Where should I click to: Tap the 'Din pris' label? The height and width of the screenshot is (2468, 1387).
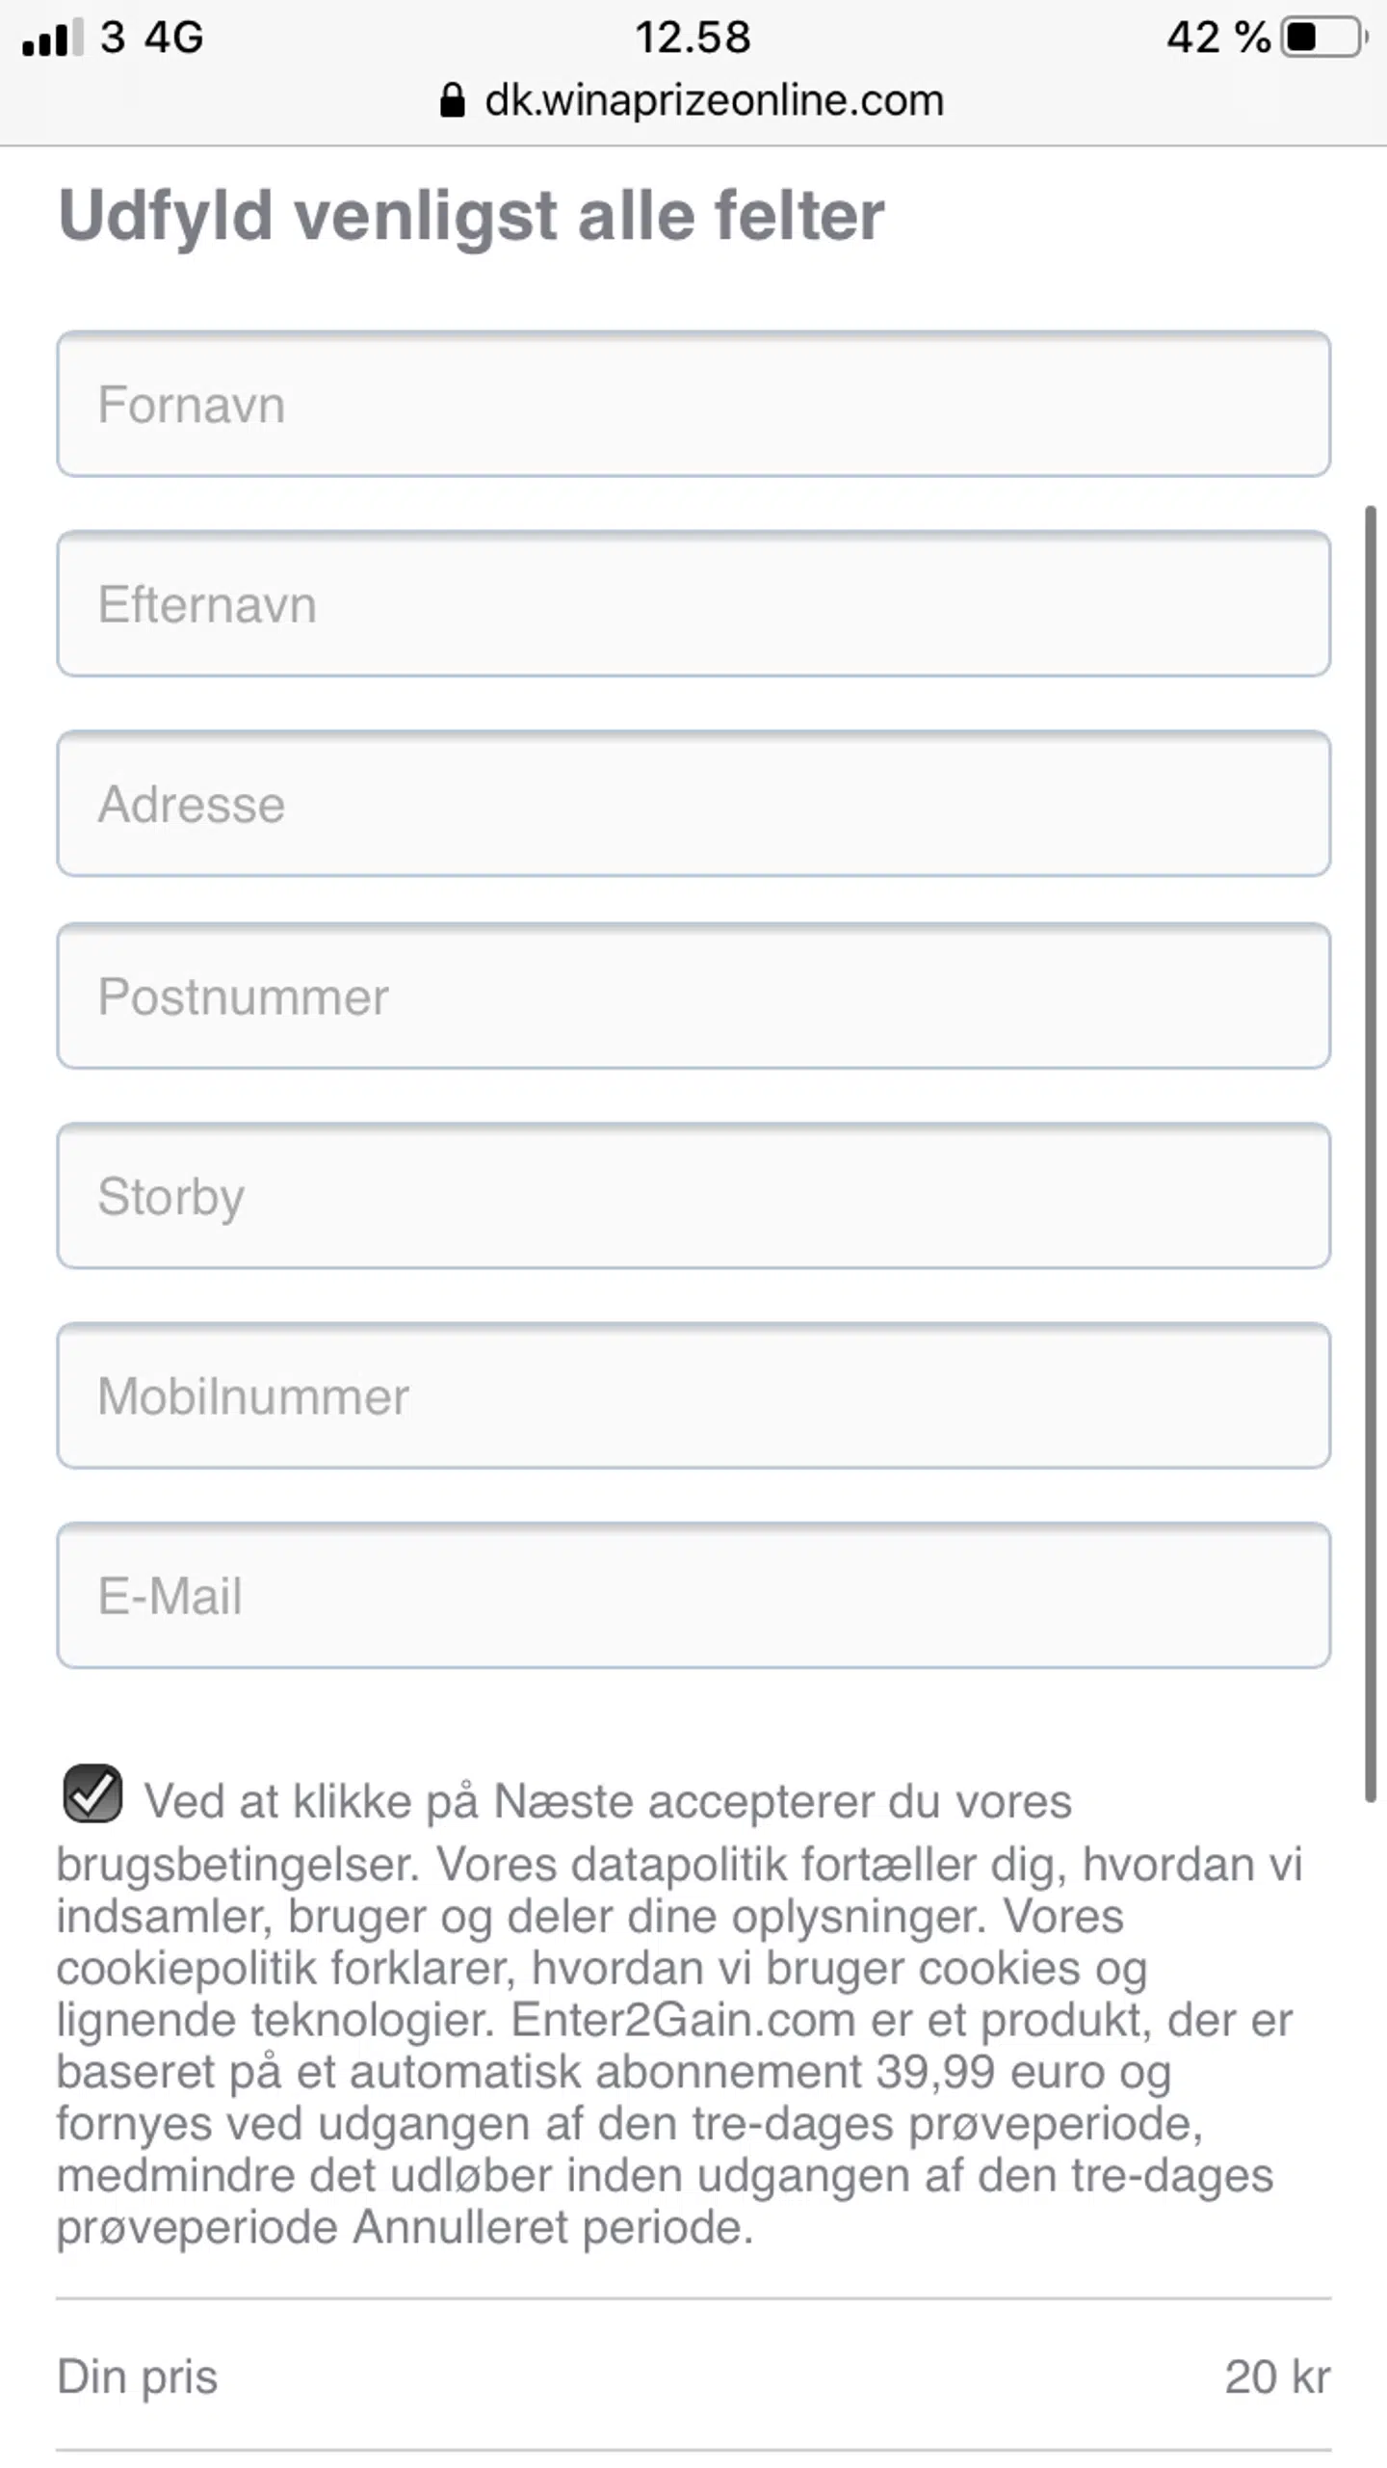[138, 2376]
